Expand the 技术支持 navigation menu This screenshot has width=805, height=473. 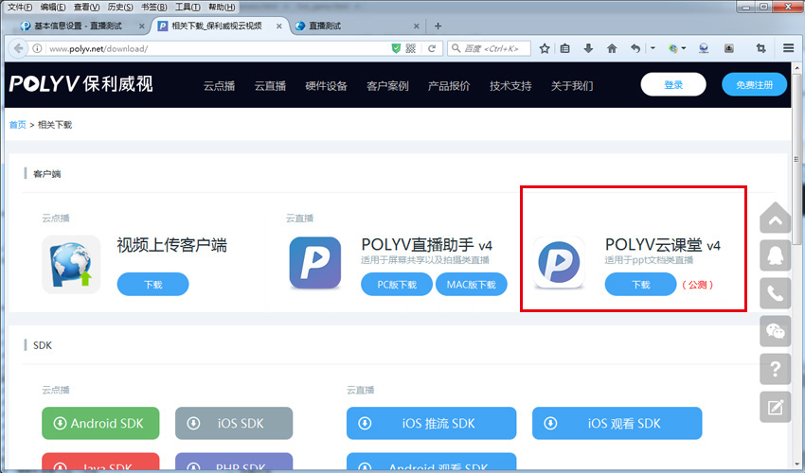point(510,86)
